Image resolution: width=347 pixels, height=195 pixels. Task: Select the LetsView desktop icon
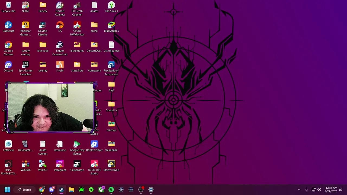(8, 146)
